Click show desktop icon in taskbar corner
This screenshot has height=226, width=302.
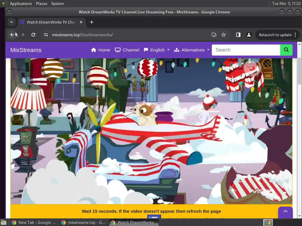pos(3,222)
